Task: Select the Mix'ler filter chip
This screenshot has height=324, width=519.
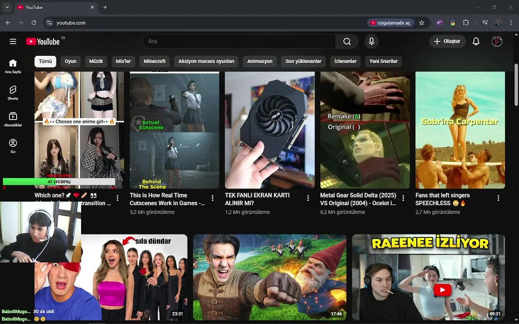Action: (123, 61)
